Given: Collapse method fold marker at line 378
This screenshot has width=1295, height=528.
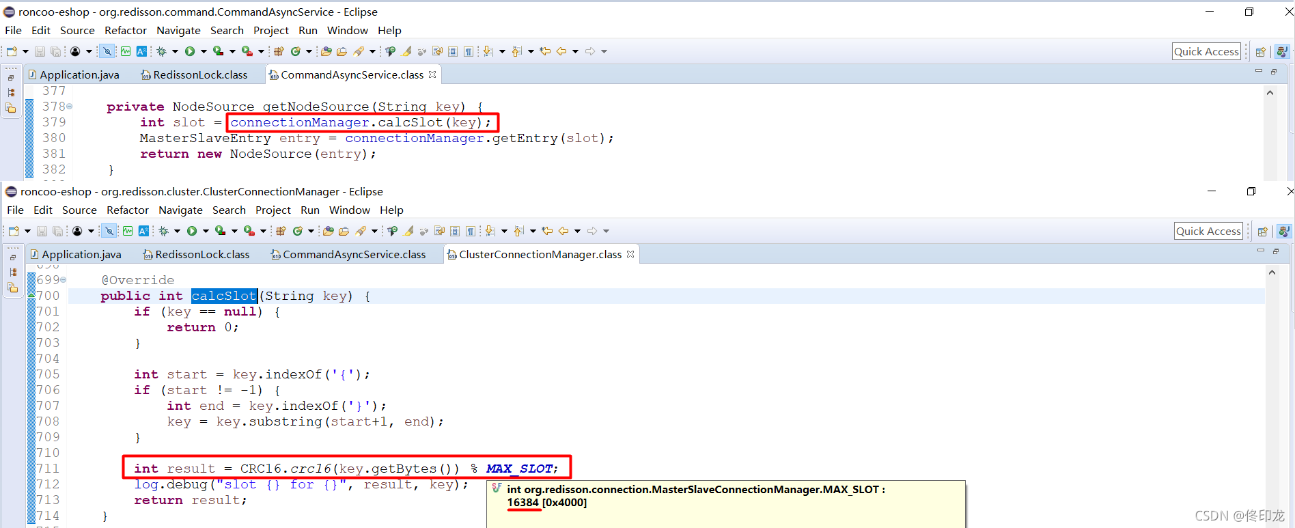Looking at the screenshot, I should 70,107.
